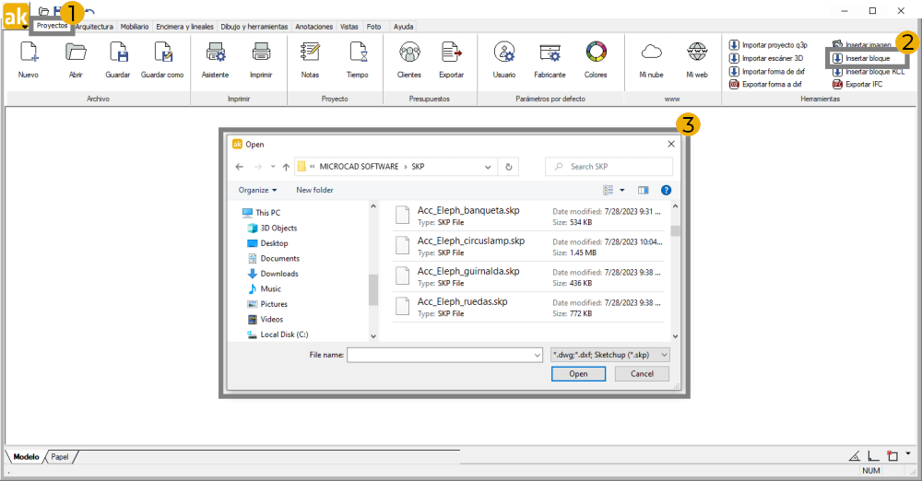The image size is (922, 481).
Task: Open the Ayuda tab
Action: (404, 27)
